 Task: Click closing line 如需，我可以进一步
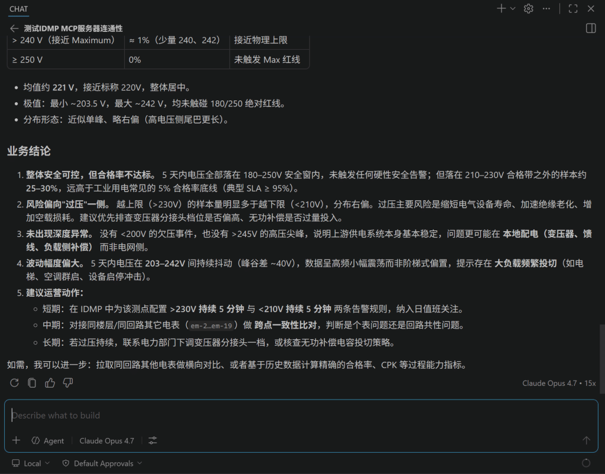pos(238,365)
